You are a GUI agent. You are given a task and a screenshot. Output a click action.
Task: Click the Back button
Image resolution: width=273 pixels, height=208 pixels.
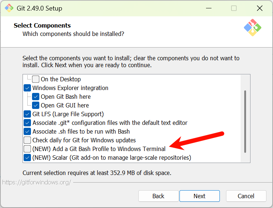point(158,196)
